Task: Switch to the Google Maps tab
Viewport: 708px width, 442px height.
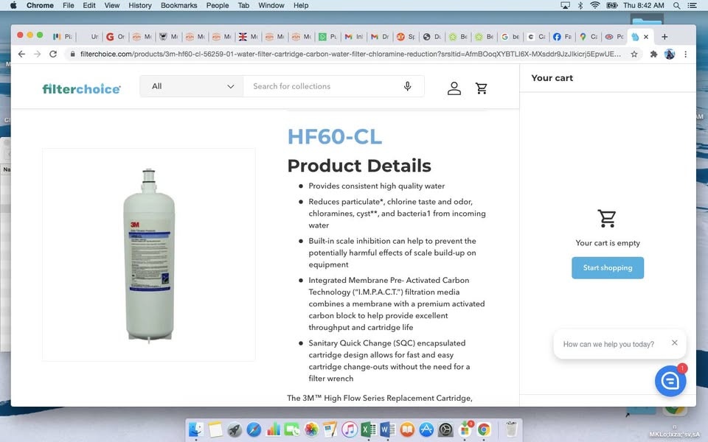Action: 588,37
